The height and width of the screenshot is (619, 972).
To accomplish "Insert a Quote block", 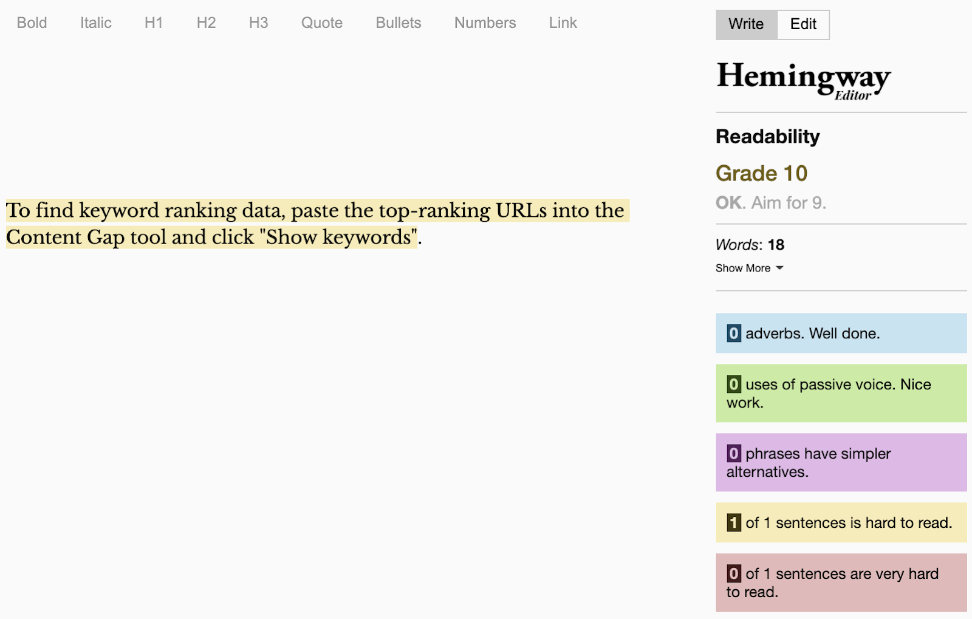I will (x=321, y=23).
